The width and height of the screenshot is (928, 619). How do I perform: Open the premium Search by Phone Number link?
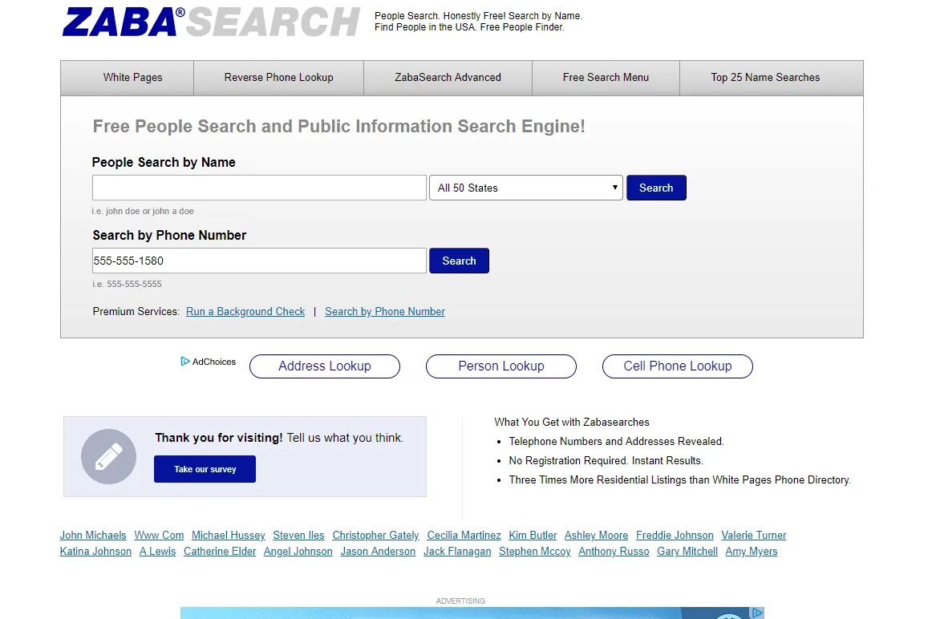pos(385,311)
